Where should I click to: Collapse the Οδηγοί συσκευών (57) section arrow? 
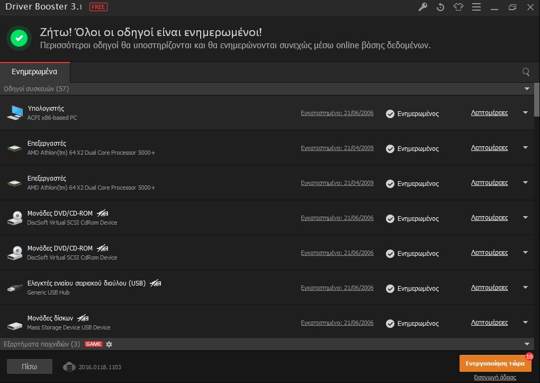pos(527,88)
